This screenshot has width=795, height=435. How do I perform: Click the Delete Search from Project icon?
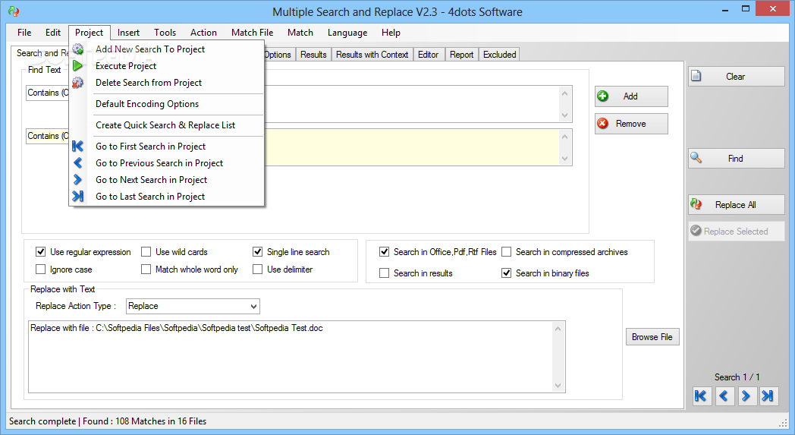click(77, 83)
